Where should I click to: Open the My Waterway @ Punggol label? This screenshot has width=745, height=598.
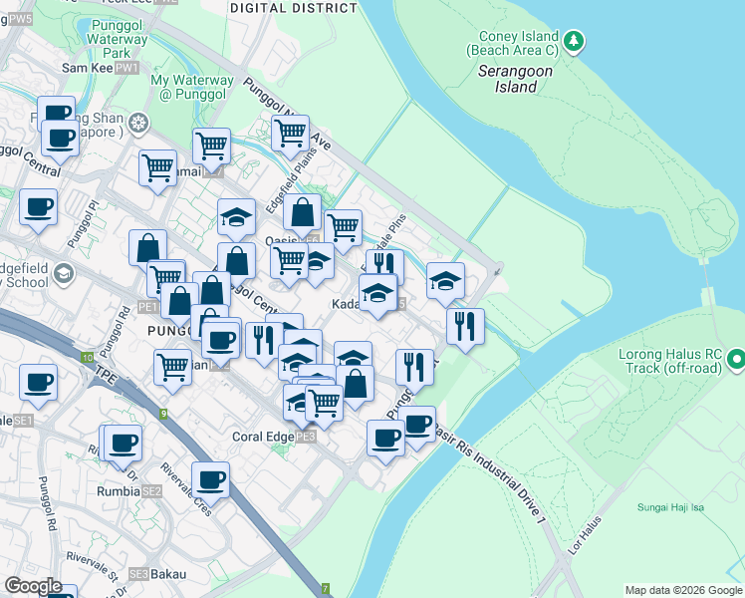(192, 87)
